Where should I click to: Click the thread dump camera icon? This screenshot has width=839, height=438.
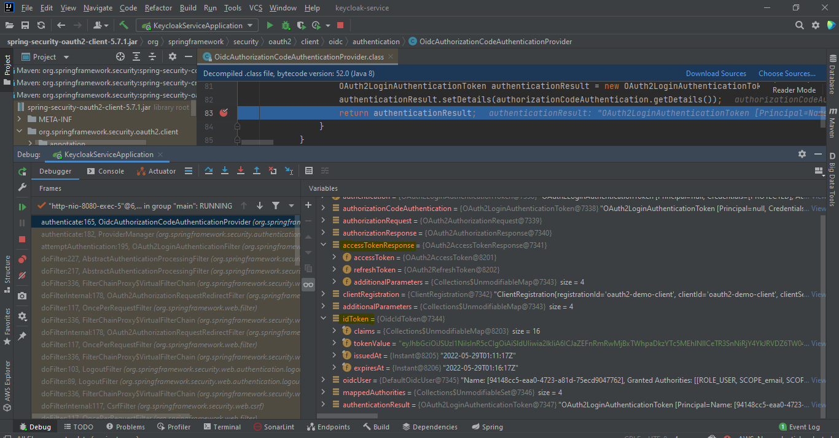[22, 296]
